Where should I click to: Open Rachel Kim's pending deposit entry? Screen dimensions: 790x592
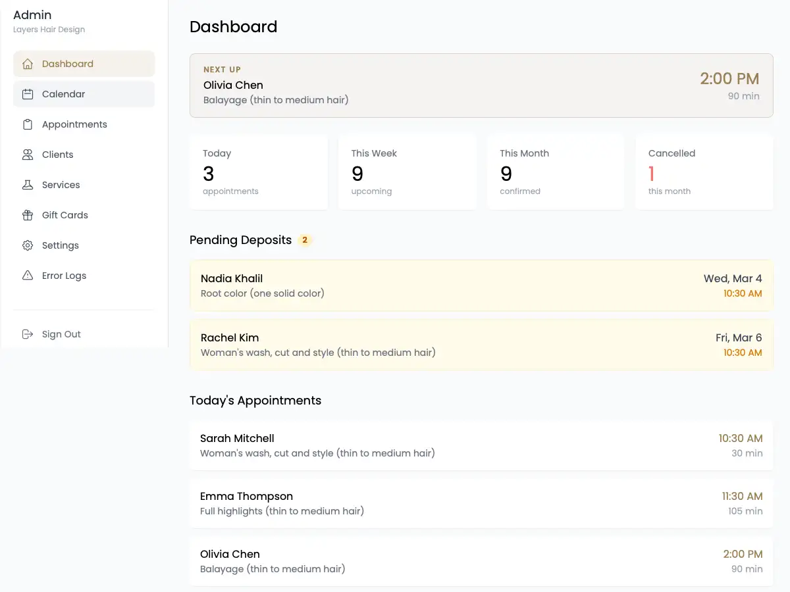(x=481, y=344)
